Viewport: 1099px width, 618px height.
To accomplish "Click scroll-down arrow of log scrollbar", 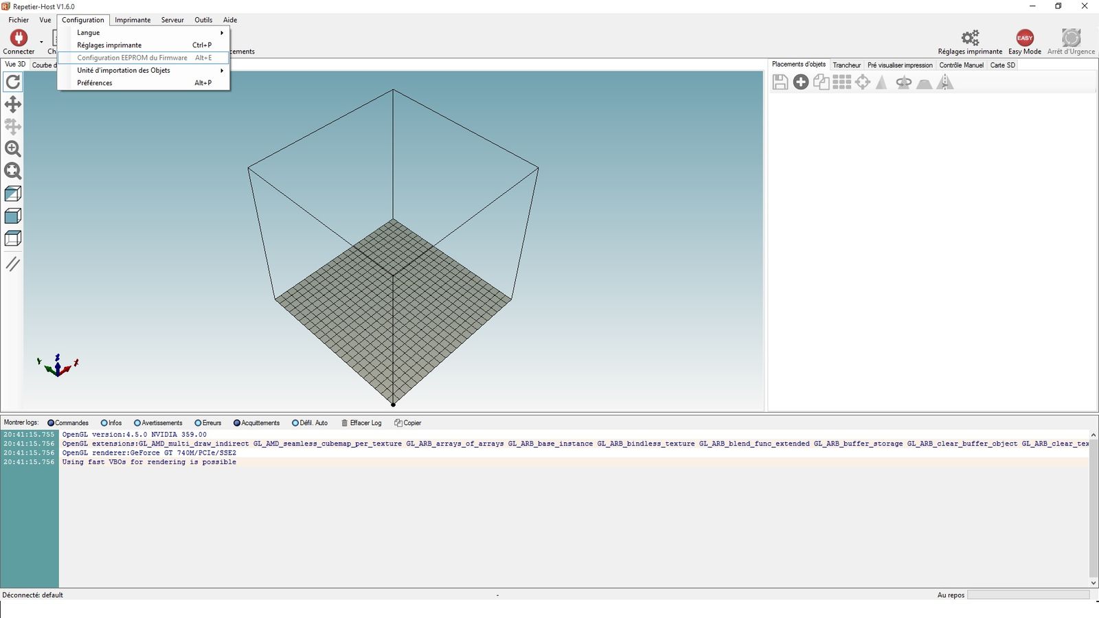I will coord(1094,582).
